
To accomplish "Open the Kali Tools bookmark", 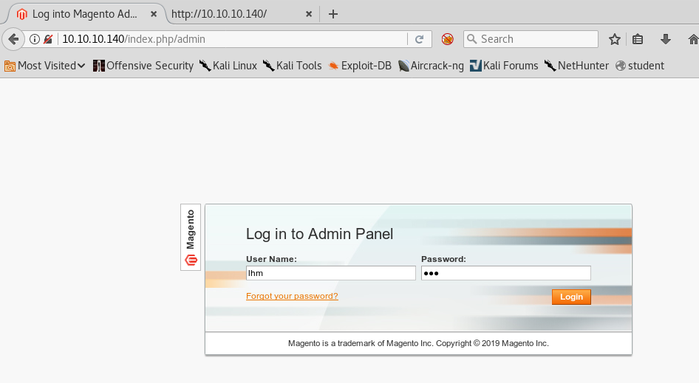I will pos(293,66).
